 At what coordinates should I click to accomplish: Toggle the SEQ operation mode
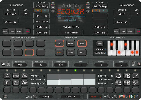pyautogui.click(x=60, y=44)
